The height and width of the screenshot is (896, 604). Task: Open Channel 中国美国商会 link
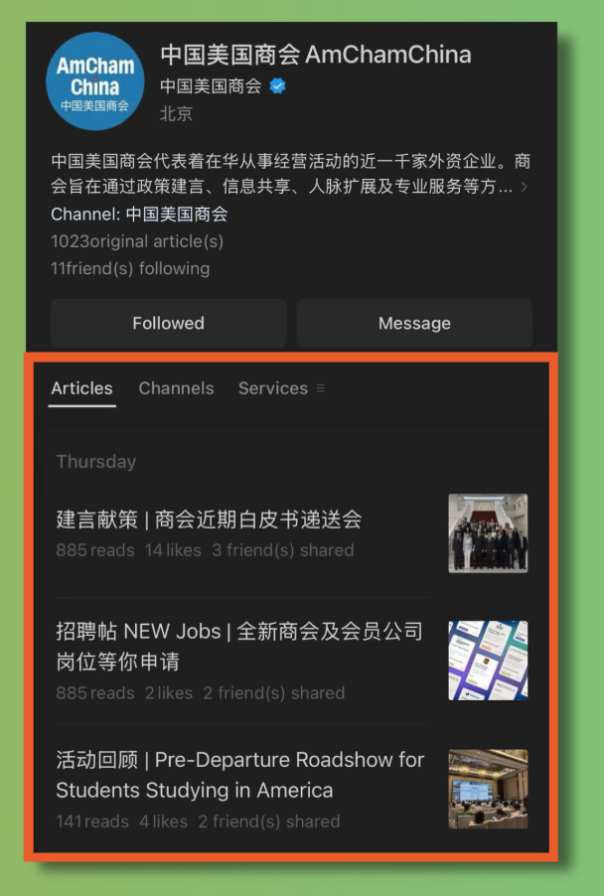tap(139, 215)
